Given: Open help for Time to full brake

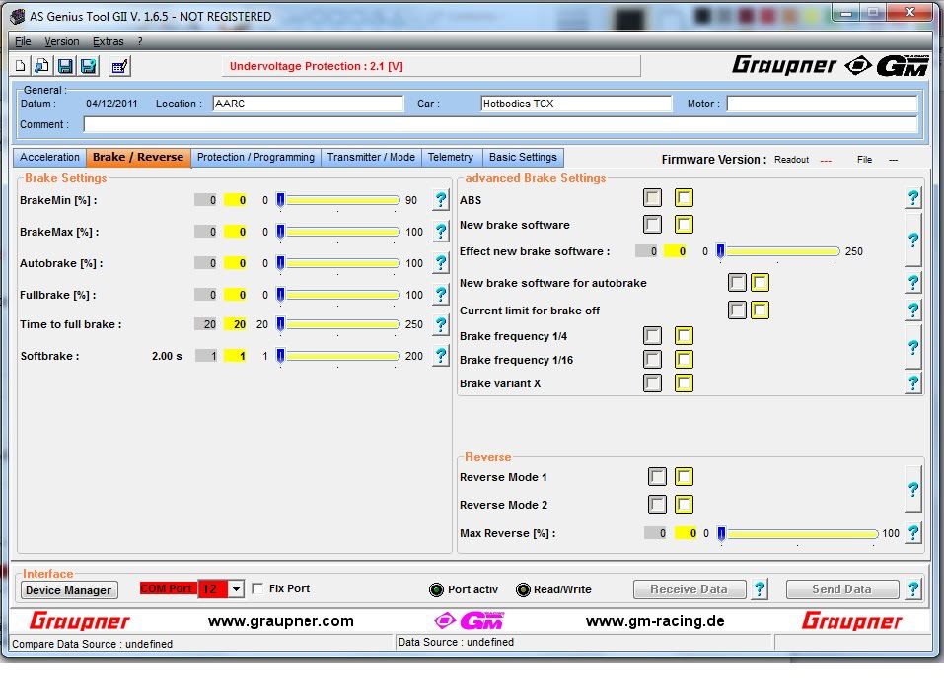Looking at the screenshot, I should pos(441,324).
